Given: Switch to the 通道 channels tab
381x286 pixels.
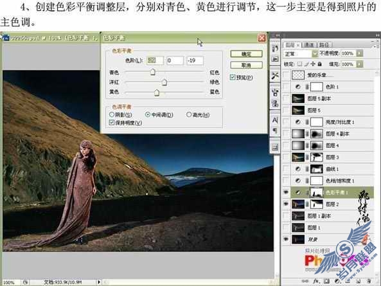Looking at the screenshot, I should [x=309, y=45].
